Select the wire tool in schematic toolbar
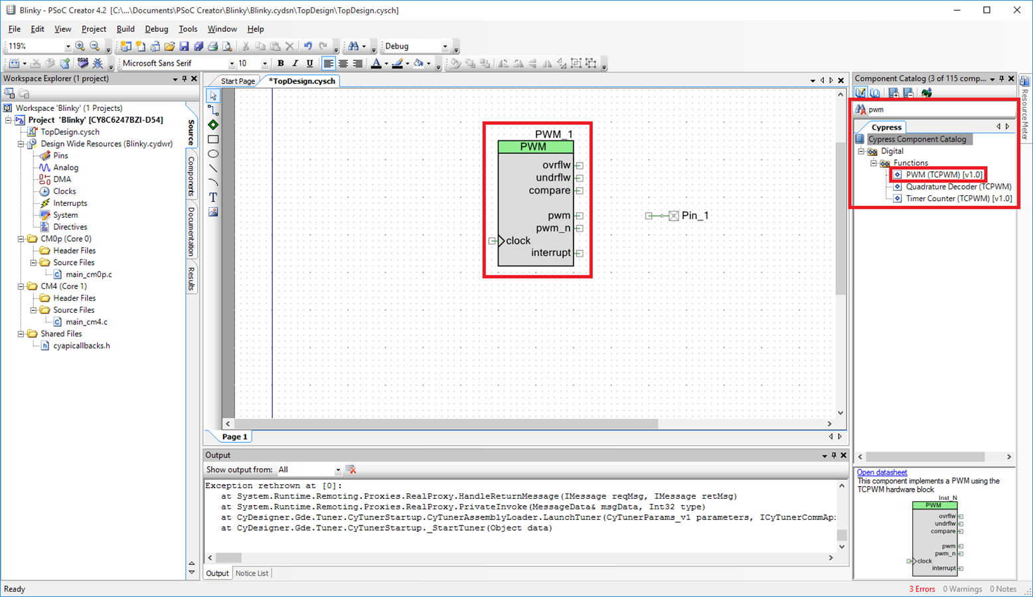This screenshot has width=1033, height=597. [213, 110]
